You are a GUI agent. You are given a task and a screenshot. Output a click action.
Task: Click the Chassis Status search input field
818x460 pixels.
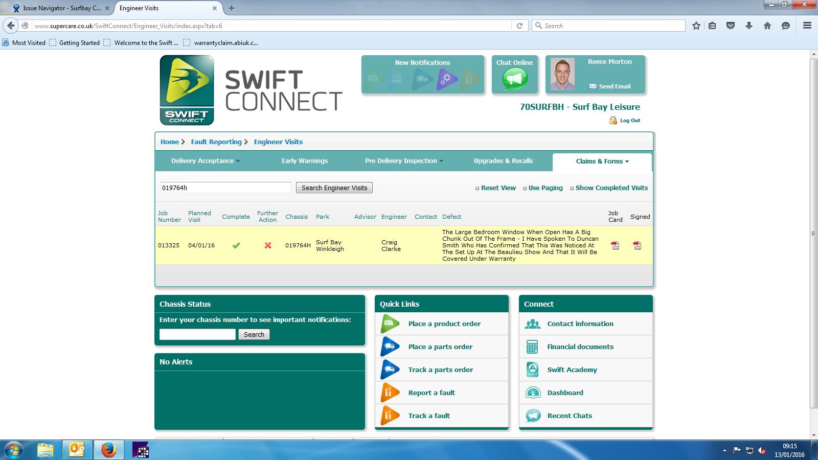pos(197,334)
